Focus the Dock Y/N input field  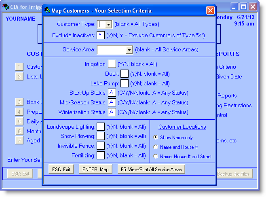(125, 74)
